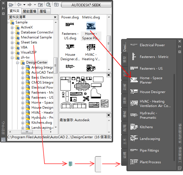Switch to the 資料夾 tab

(x=14, y=11)
